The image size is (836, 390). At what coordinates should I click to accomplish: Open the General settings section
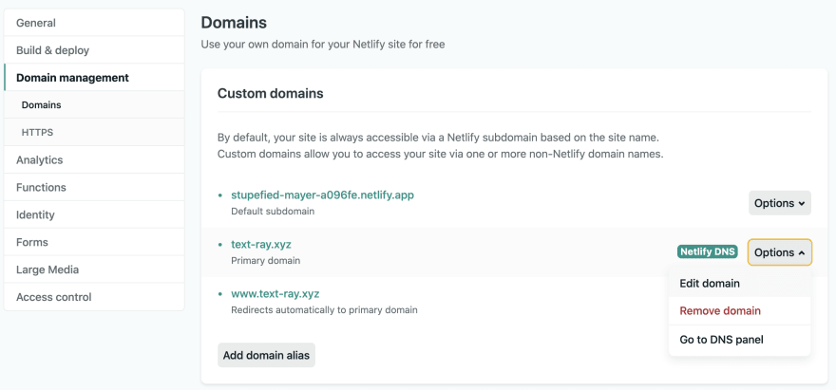[x=94, y=23]
